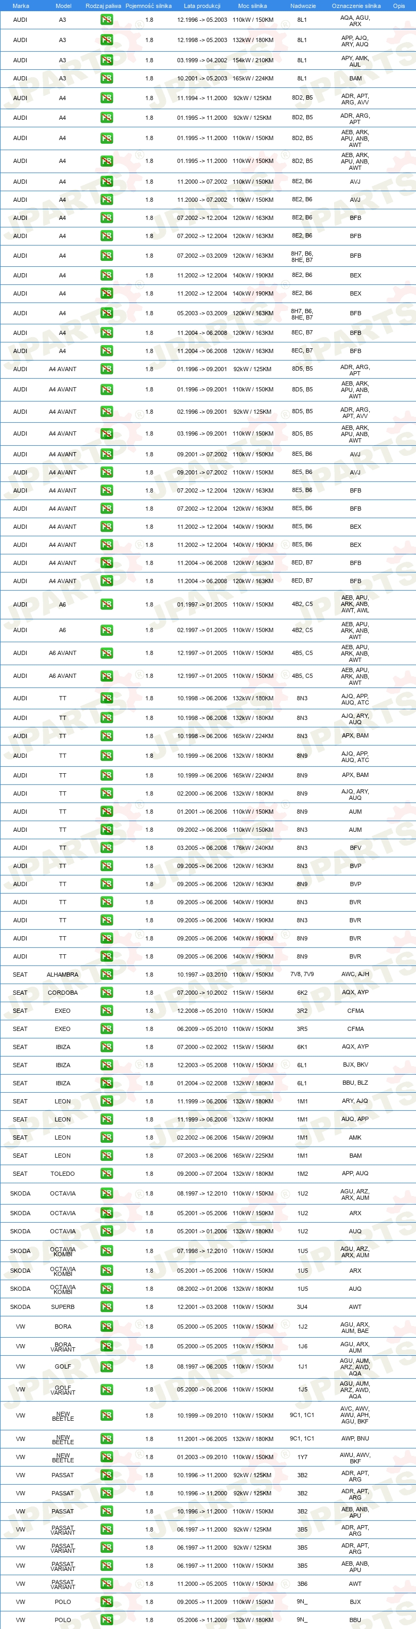Click the Lata produkcji column header
The height and width of the screenshot is (1629, 416).
(202, 6)
